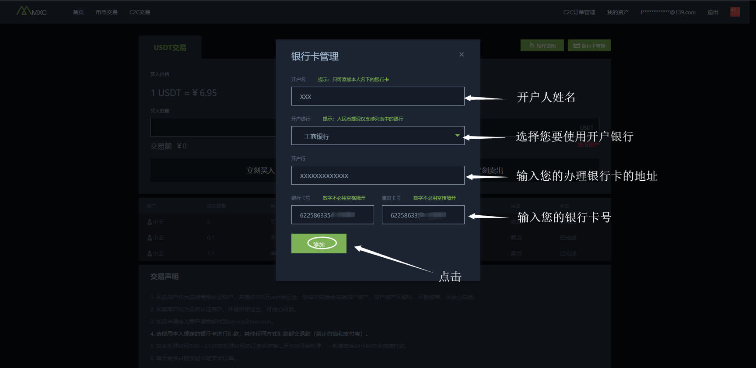Open C2C交易 navigation item
The image size is (756, 368).
tap(140, 12)
